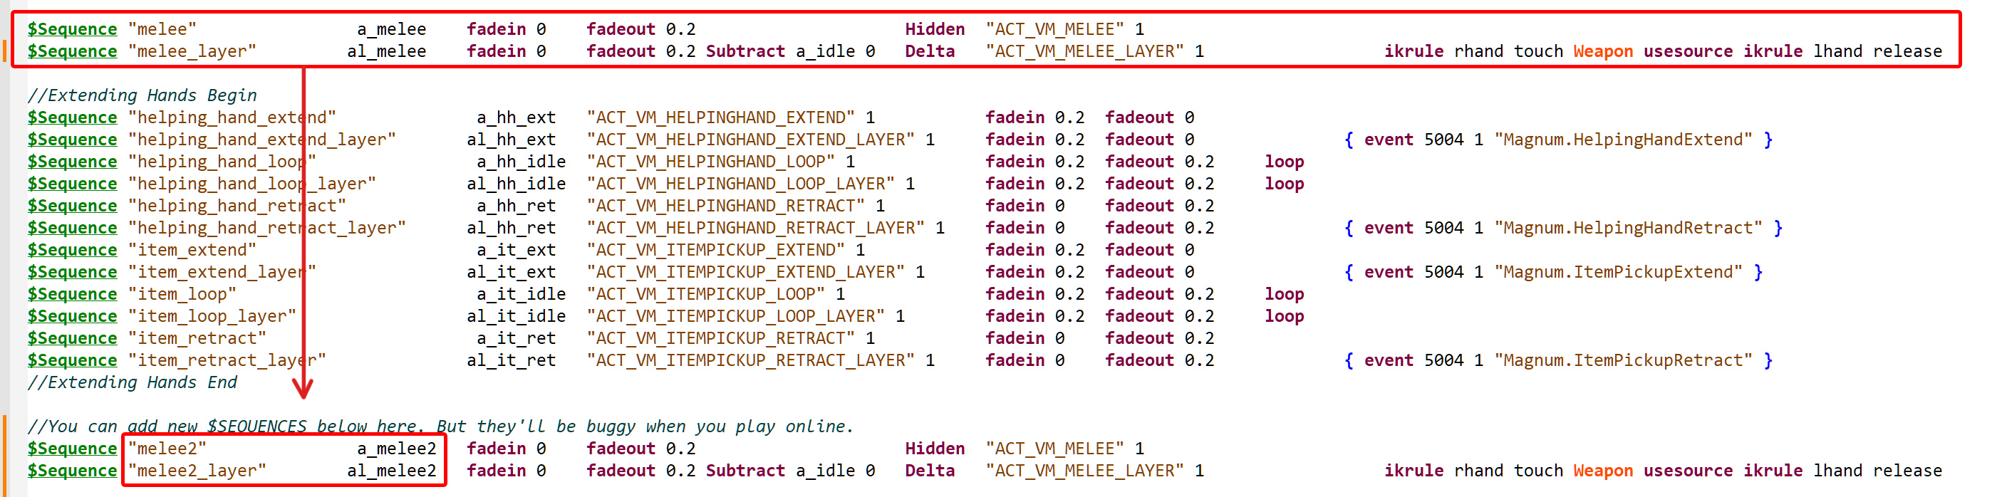Screen dimensions: 2002x497
Task: Click the "//Extending Hands End" comment line
Action: [x=132, y=383]
